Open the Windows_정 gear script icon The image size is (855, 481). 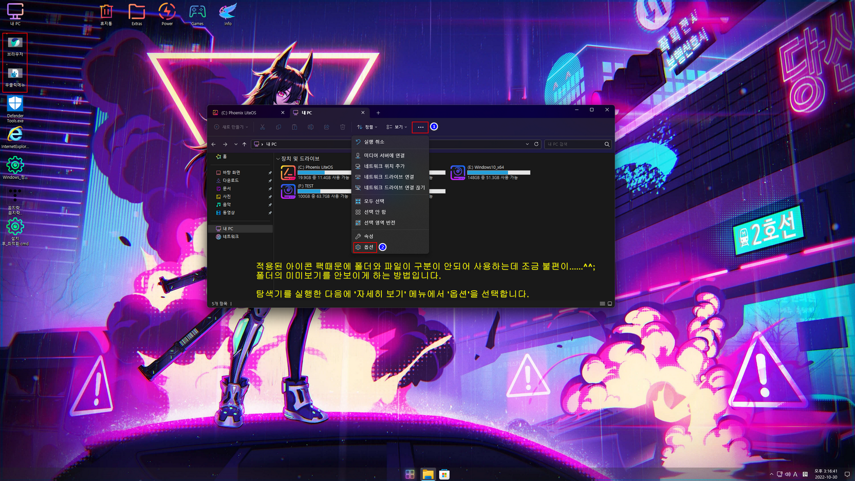tap(15, 168)
